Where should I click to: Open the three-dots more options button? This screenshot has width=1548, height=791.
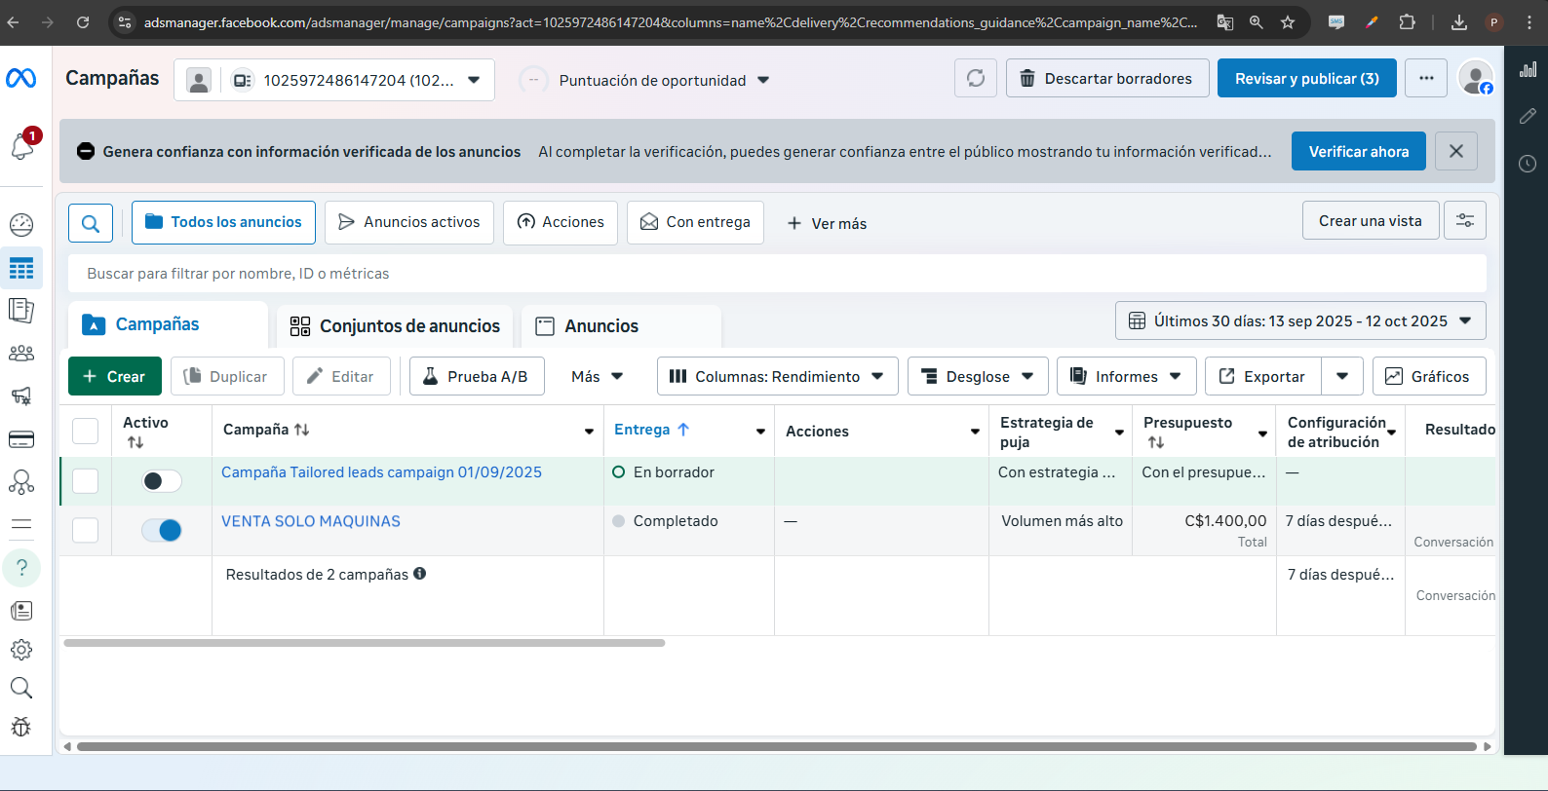[x=1426, y=79]
